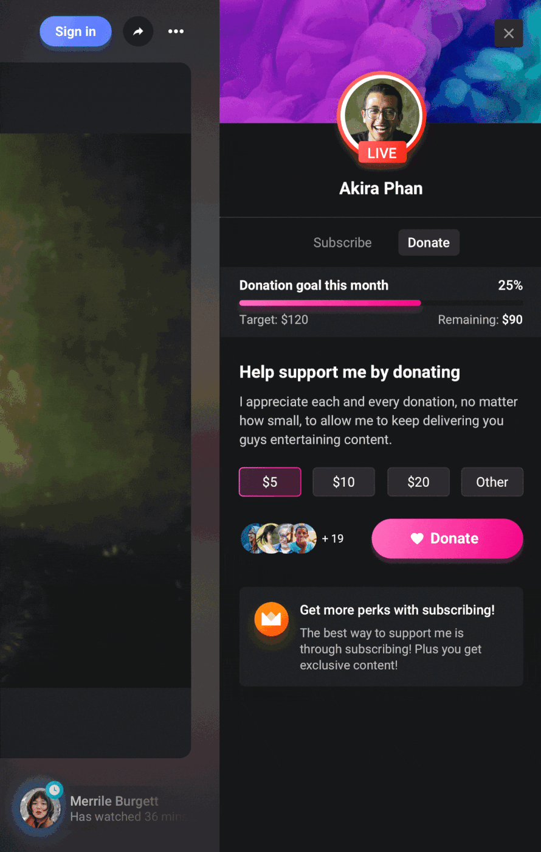Click the share arrow icon
The image size is (541, 852).
138,31
